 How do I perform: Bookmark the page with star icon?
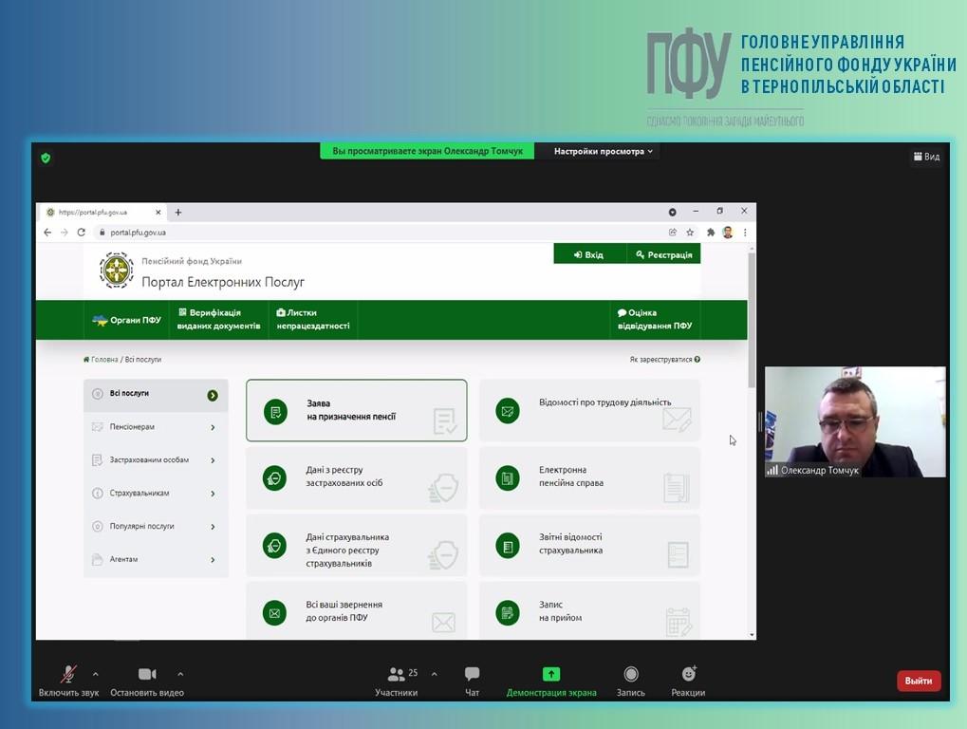(690, 233)
